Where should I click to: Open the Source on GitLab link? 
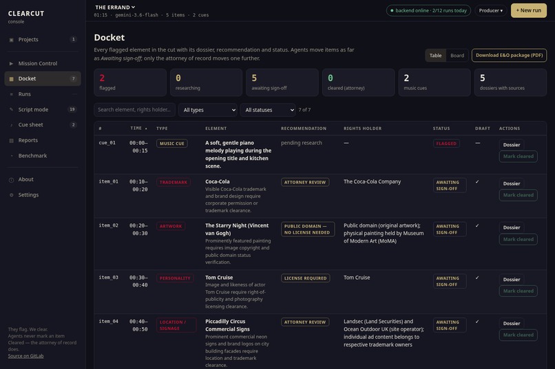click(x=26, y=356)
